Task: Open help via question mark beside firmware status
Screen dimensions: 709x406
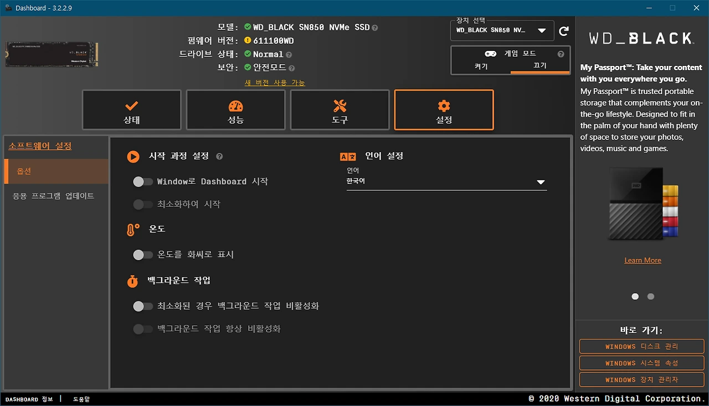Action: (287, 54)
